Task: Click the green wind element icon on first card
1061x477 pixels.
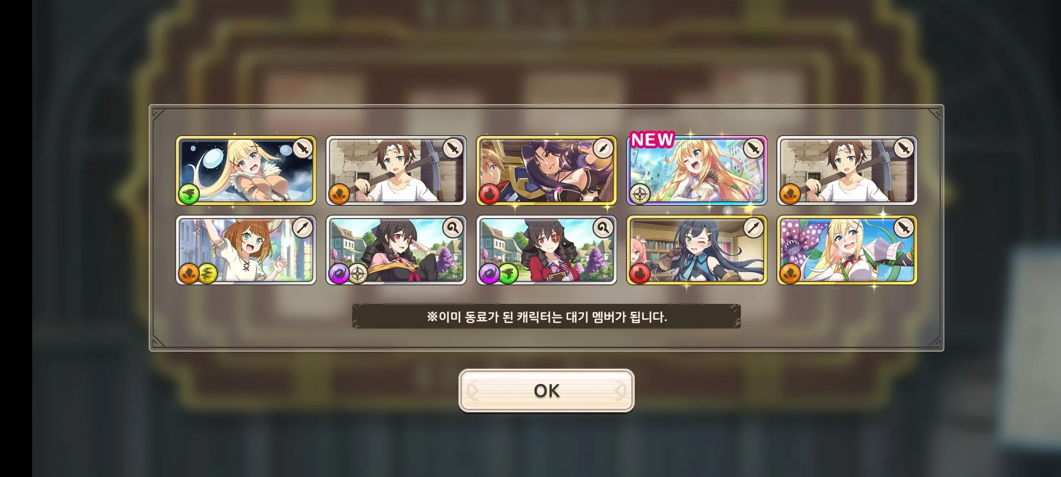Action: [x=189, y=194]
